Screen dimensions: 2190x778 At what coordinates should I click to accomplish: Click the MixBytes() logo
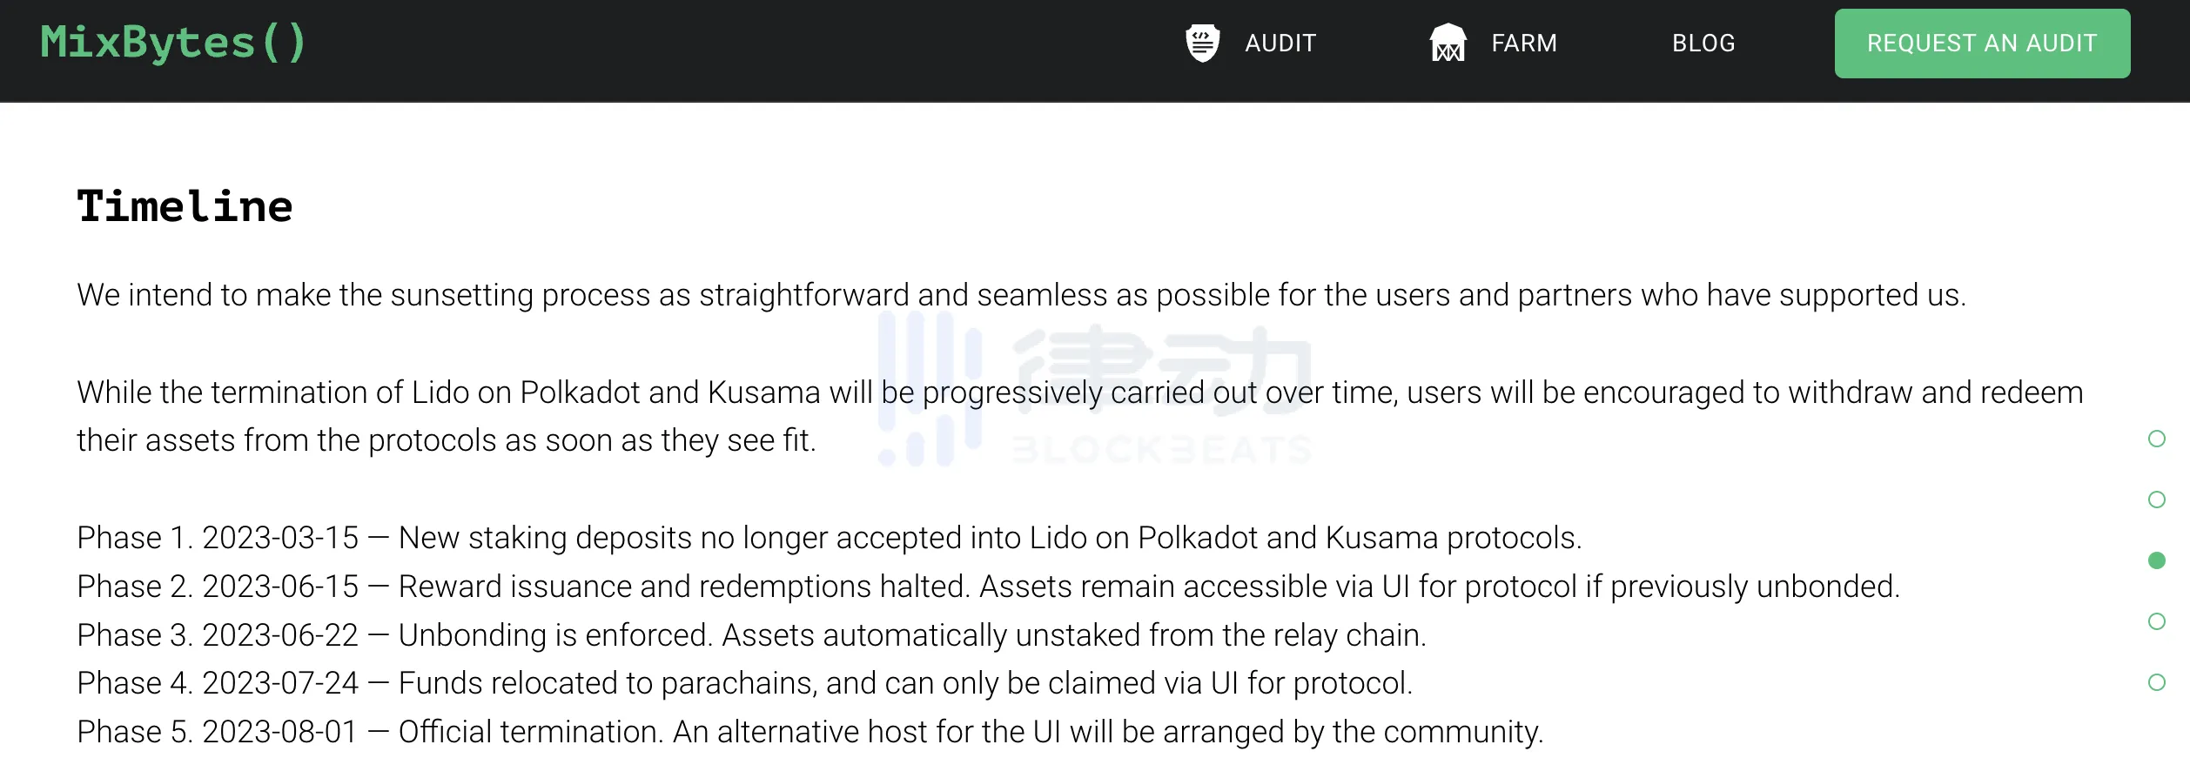tap(173, 43)
